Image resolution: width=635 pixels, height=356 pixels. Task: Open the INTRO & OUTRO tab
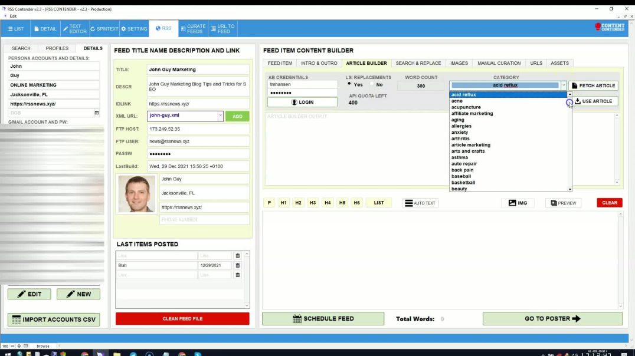(x=319, y=63)
